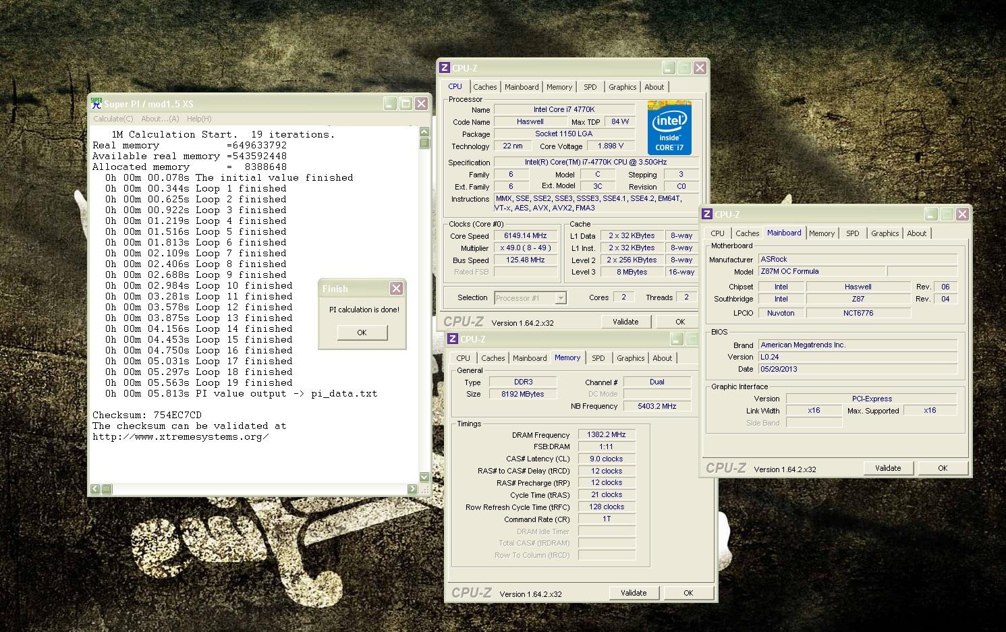Click the Intel Core i7 logo
The height and width of the screenshot is (632, 1006).
[669, 128]
